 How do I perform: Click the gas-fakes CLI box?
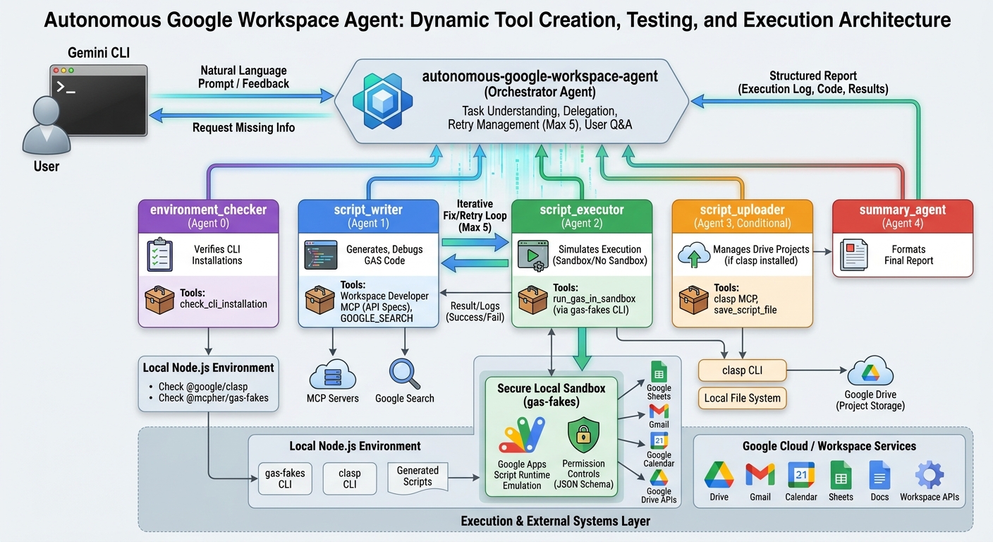click(x=285, y=478)
